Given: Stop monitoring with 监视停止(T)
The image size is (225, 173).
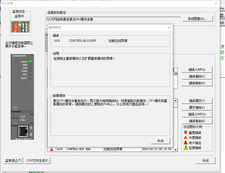Looking at the screenshot, I should pos(13,161).
